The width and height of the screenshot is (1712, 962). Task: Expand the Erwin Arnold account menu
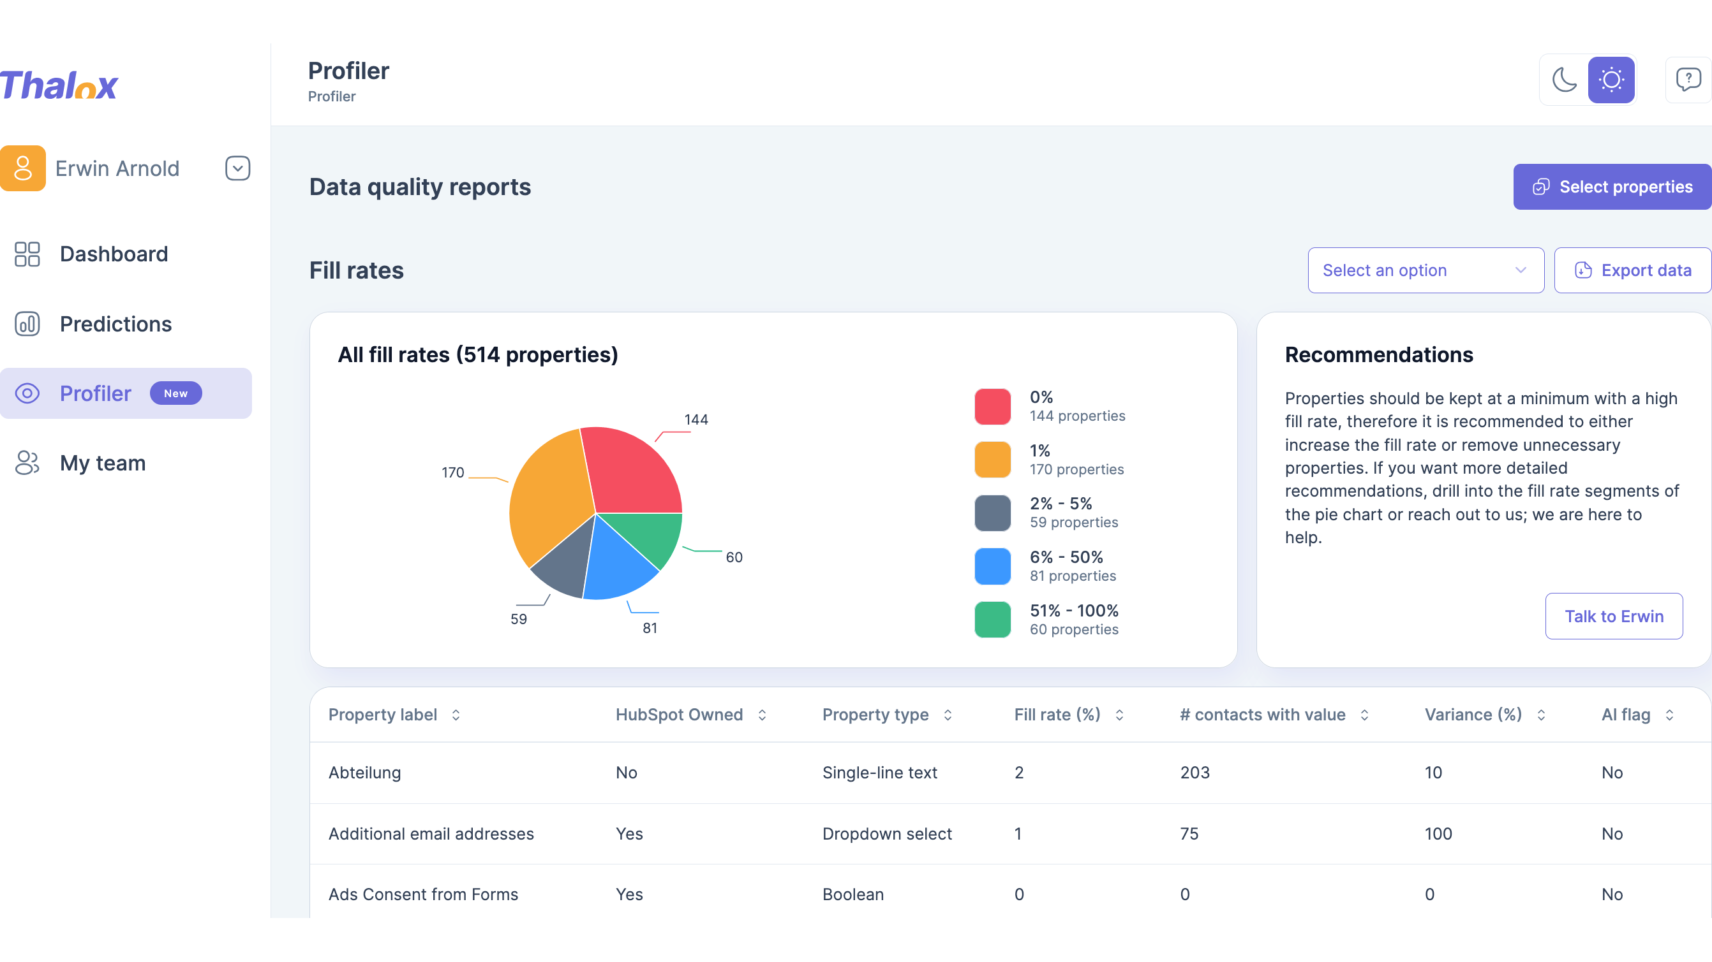click(x=237, y=168)
